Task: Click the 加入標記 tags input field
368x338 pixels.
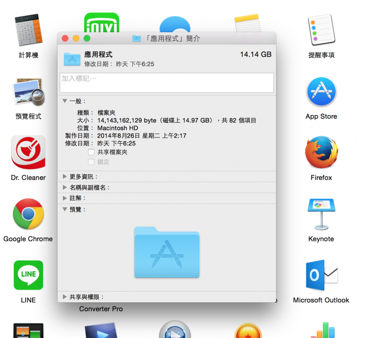Action: click(x=167, y=83)
